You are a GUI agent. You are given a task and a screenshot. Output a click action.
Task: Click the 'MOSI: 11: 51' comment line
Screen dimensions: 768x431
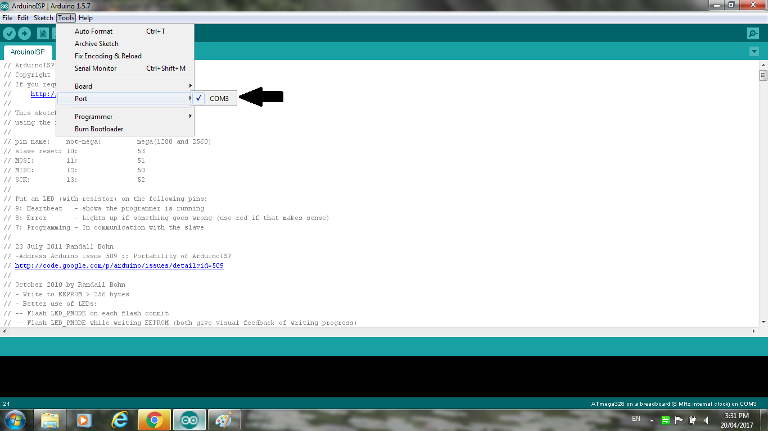(74, 161)
